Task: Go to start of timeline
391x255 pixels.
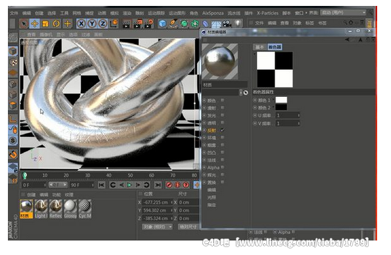Action: (x=102, y=185)
